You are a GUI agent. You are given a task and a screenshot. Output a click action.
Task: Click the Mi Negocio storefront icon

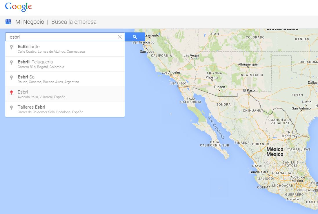coord(8,22)
